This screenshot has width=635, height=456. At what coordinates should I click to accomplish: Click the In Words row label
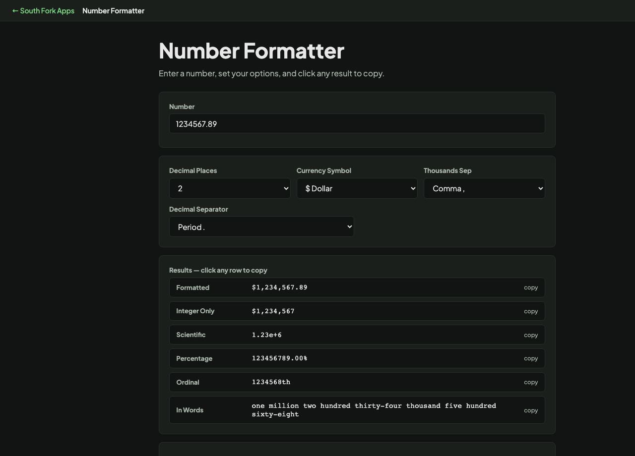click(190, 410)
